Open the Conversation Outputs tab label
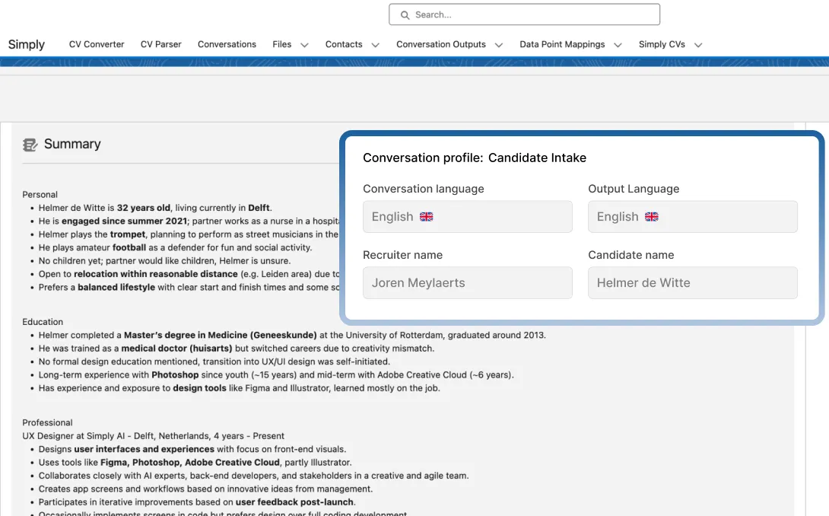Image resolution: width=829 pixels, height=516 pixels. pyautogui.click(x=441, y=44)
